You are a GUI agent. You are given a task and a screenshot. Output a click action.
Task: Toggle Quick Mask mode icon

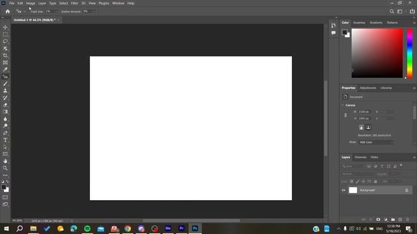5,198
